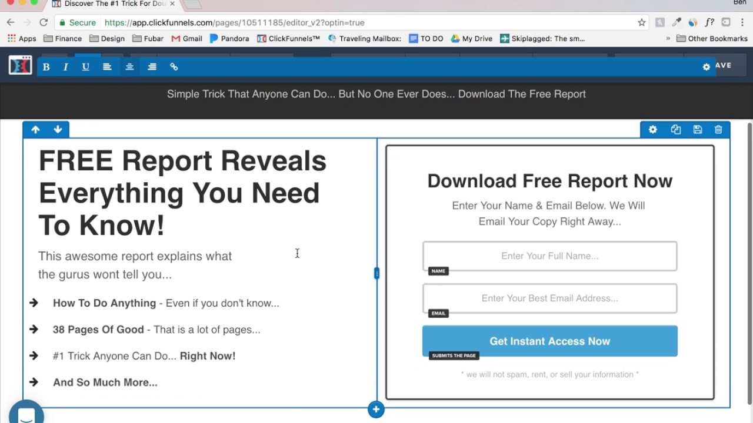Add new section with the plus button
This screenshot has width=753, height=423.
point(376,409)
